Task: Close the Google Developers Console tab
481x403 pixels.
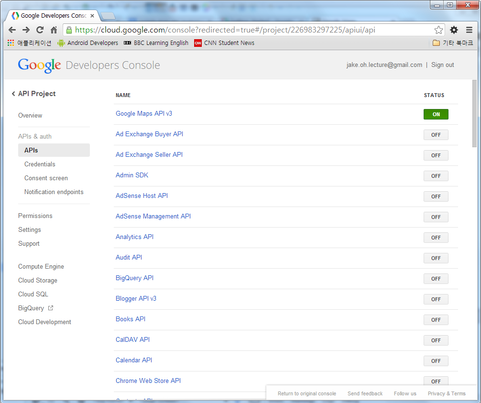Action: (x=92, y=16)
